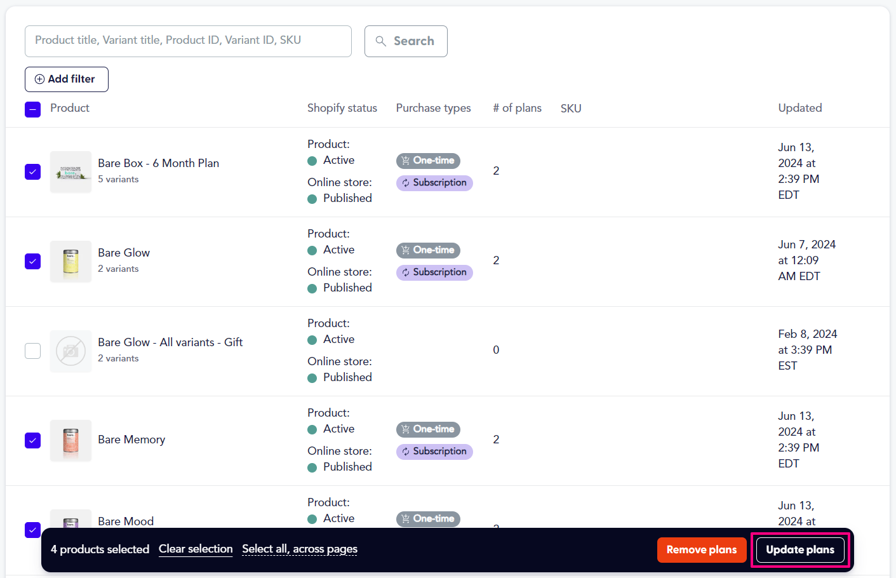This screenshot has width=896, height=578.
Task: Click the Subscription badge on Bare Box row
Action: [434, 183]
